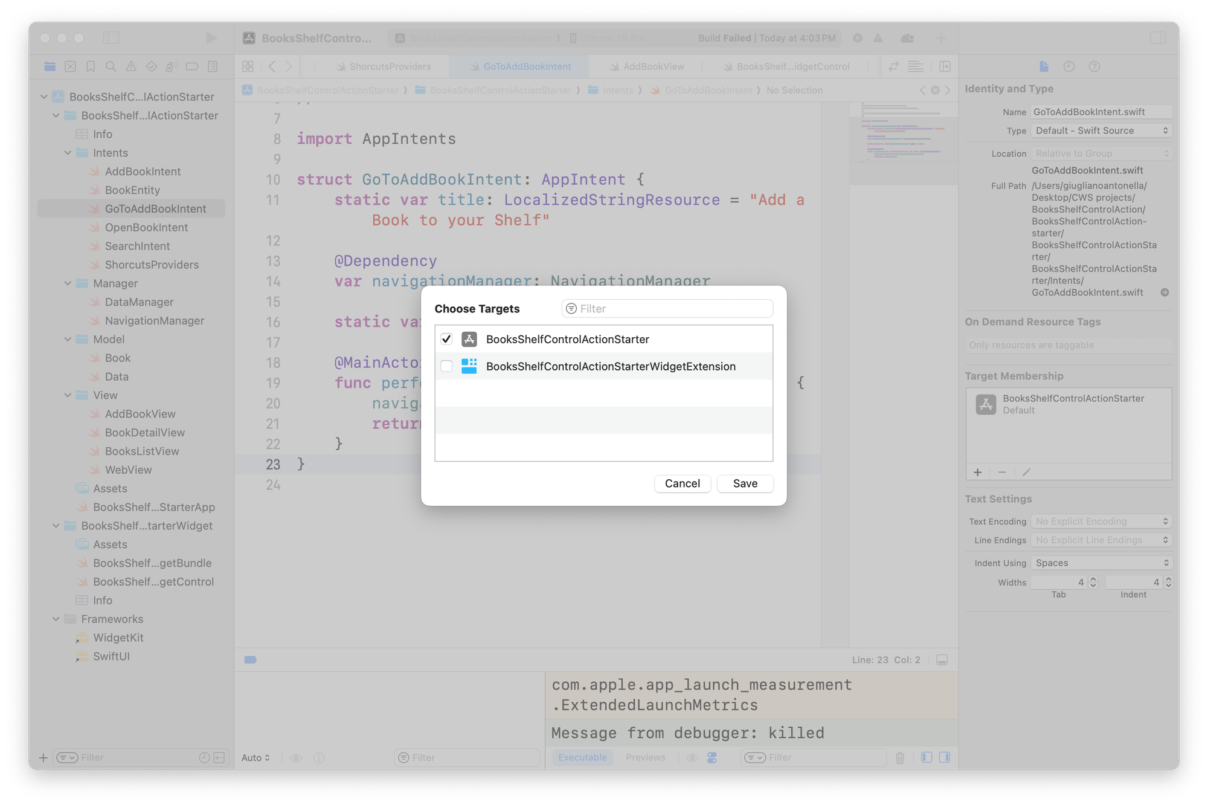Uncheck BooksShelfControlActionStarter target checkbox

pos(446,339)
